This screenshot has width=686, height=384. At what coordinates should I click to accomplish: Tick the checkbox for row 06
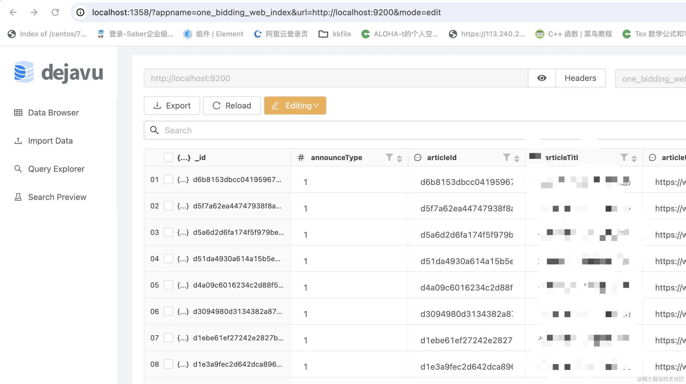click(168, 312)
